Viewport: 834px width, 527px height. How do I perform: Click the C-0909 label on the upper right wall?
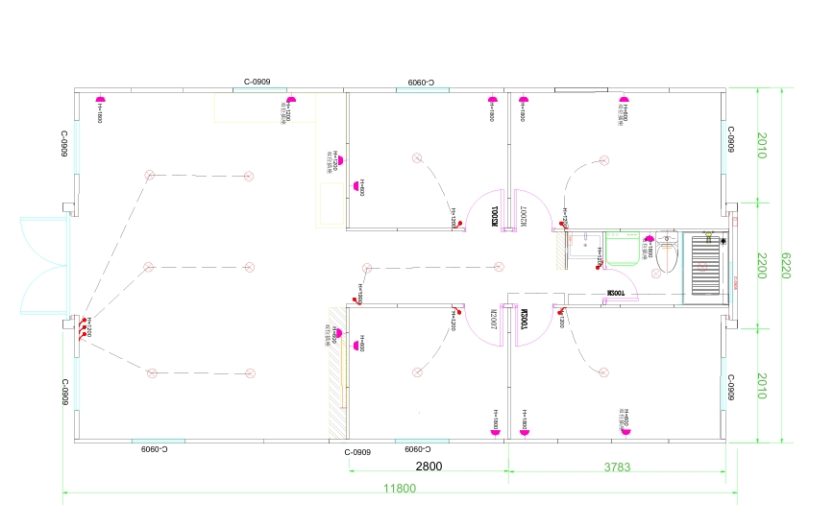click(731, 139)
